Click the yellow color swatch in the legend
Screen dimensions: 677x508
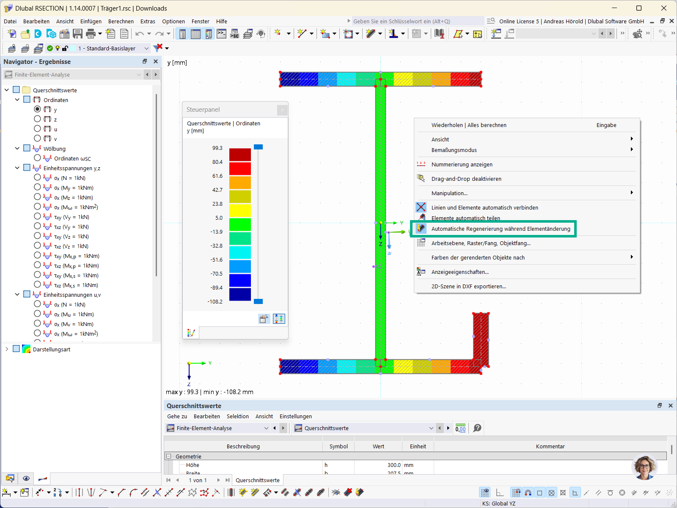coord(240,210)
